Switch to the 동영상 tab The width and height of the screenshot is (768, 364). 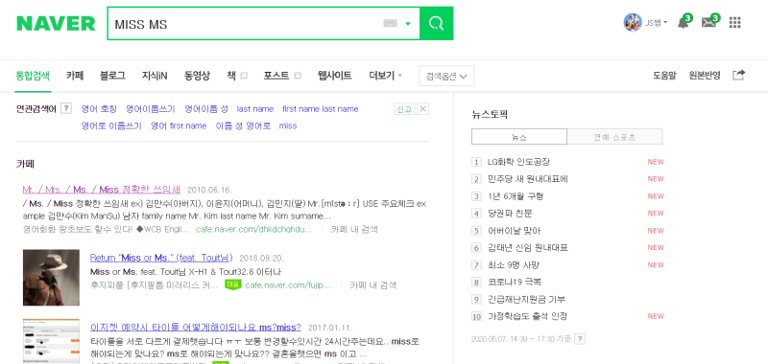tap(197, 76)
